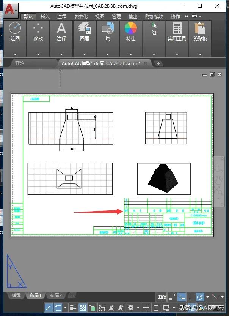
Task: Create a new drawing with the plus tab
Action: pyautogui.click(x=158, y=63)
